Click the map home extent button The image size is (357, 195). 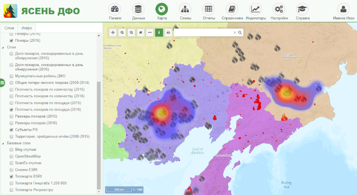(141, 32)
